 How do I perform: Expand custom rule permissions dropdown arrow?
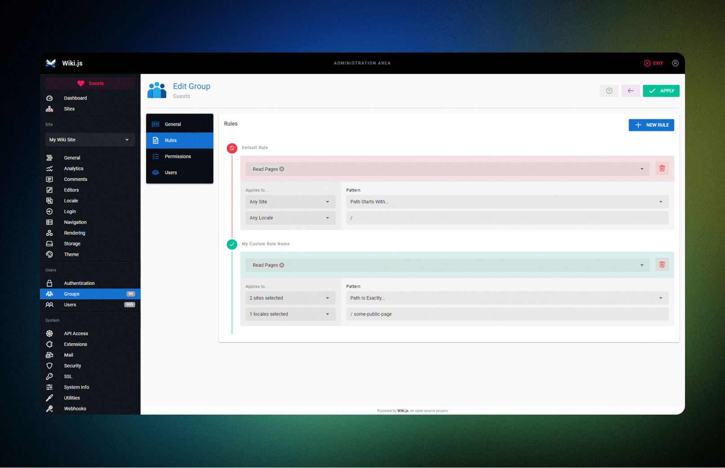(x=642, y=265)
